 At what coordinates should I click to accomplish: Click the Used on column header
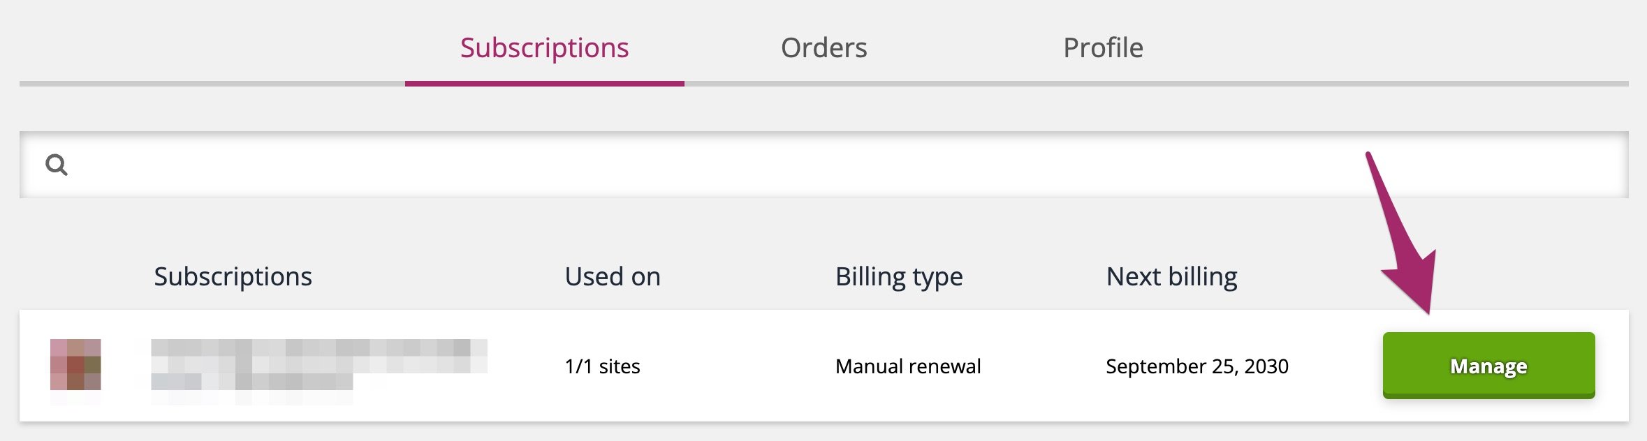pos(613,276)
